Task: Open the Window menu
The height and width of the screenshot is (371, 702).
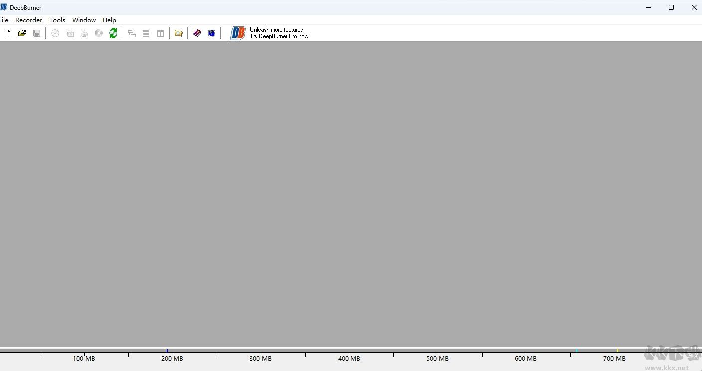Action: click(84, 20)
